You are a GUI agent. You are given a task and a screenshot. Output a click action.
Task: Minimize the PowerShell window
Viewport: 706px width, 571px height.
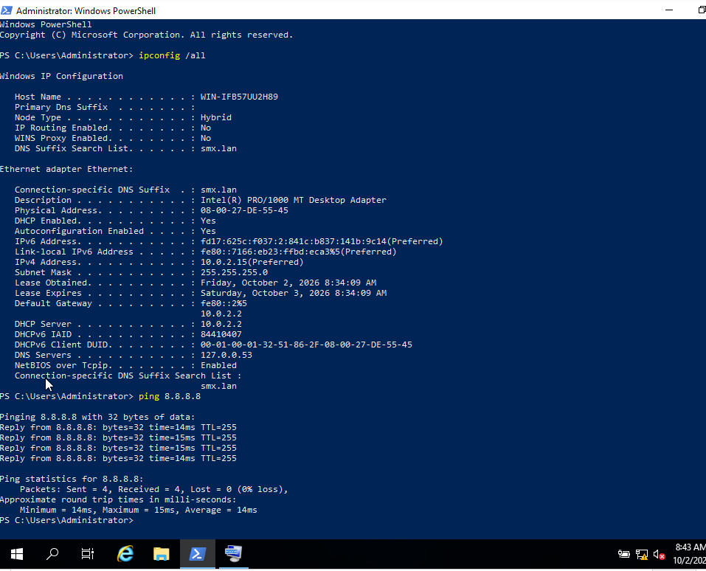pyautogui.click(x=669, y=10)
